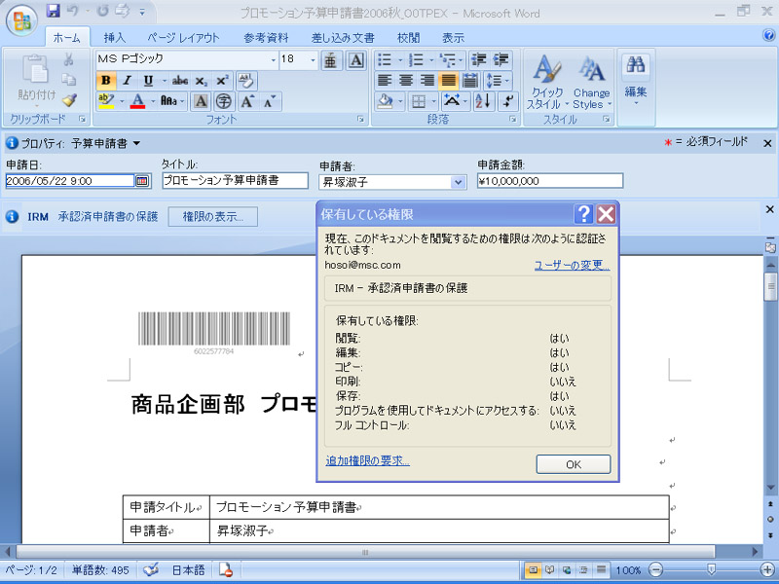Screen dimensions: 779x584
Task: Click the zoom slider handle
Action: [712, 569]
